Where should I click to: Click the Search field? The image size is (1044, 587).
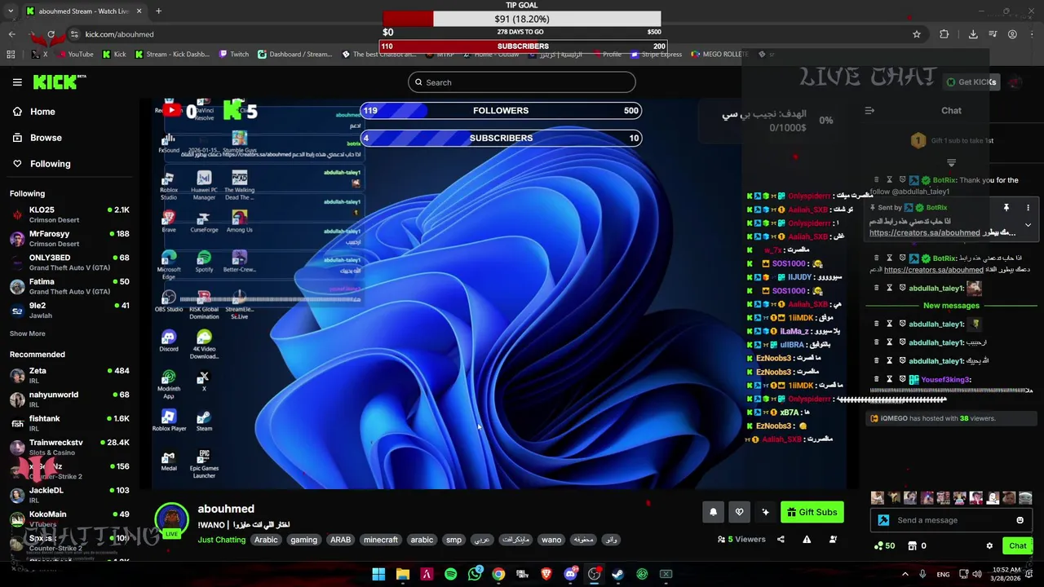[522, 82]
